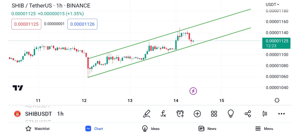Image resolution: width=300 pixels, height=135 pixels.
Task: Open the indicators fx icon
Action: (x=163, y=114)
